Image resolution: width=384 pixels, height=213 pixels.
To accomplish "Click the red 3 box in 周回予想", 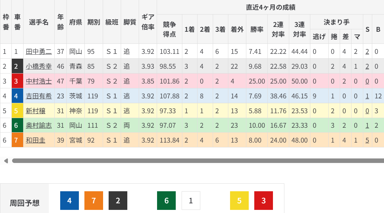I will pos(264,201).
